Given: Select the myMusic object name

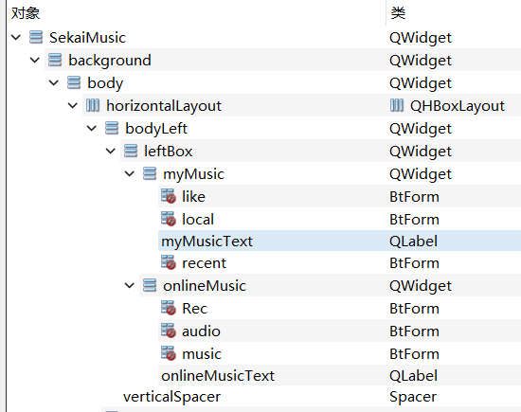Looking at the screenshot, I should tap(193, 174).
